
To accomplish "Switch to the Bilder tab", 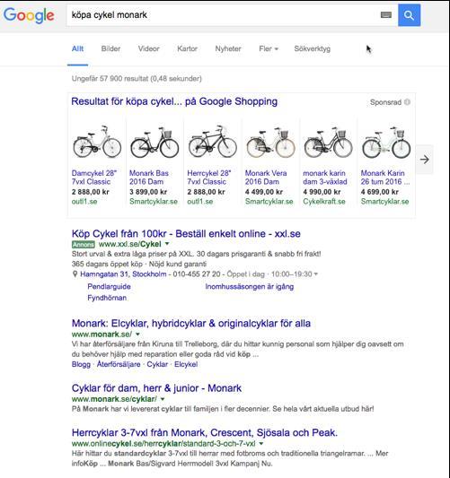I will click(110, 48).
